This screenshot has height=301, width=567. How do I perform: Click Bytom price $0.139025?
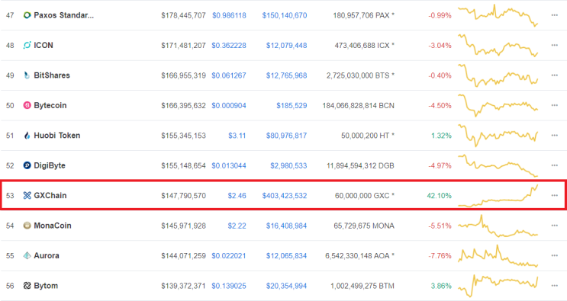coord(229,286)
